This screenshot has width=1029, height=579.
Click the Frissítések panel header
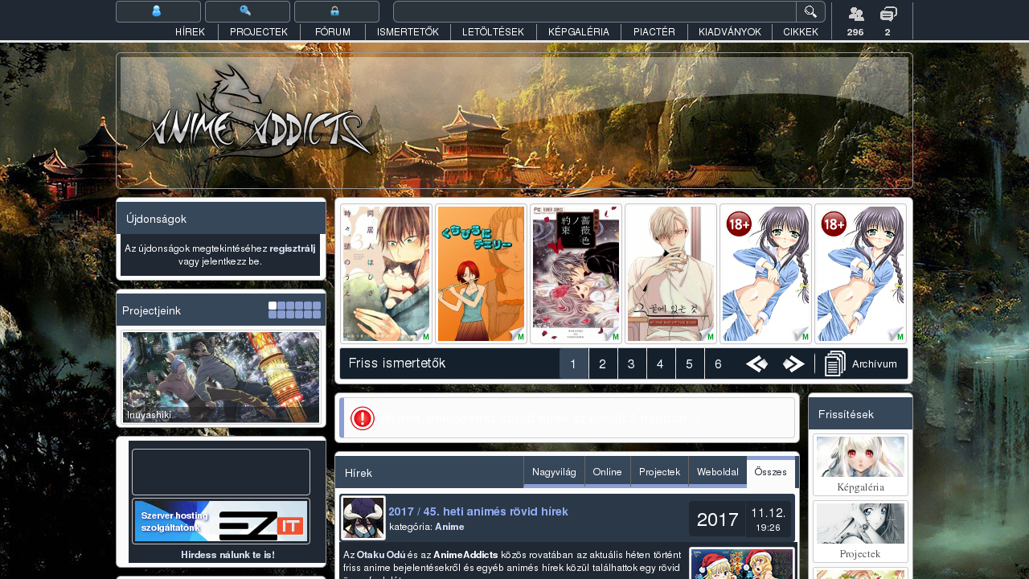tap(860, 414)
